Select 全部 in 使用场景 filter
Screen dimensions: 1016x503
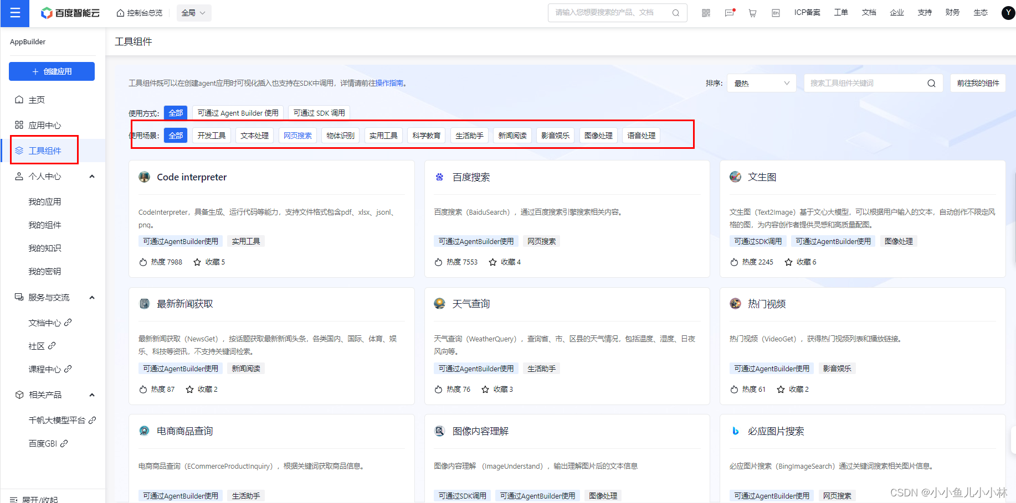tap(176, 136)
